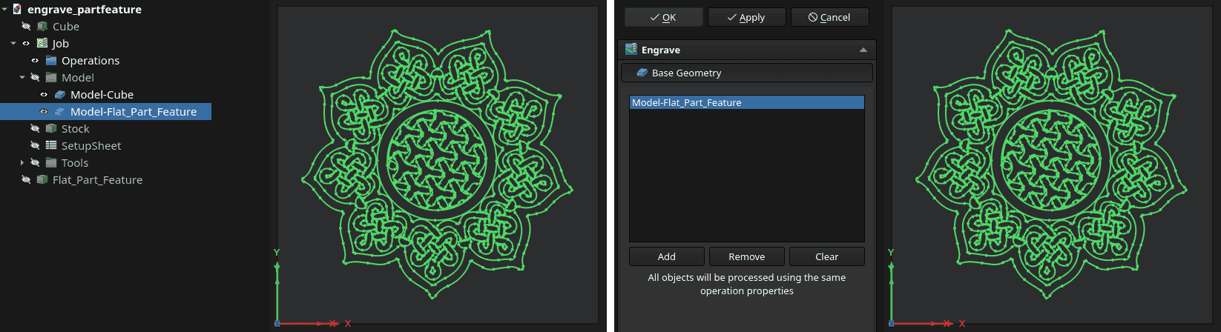Toggle visibility of the Model group
Viewport: 1221px width, 332px height.
point(35,78)
